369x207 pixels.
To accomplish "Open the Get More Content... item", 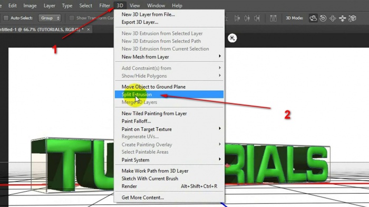I will point(169,197).
